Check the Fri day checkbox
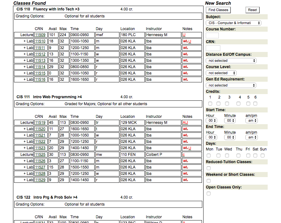 click(x=248, y=156)
